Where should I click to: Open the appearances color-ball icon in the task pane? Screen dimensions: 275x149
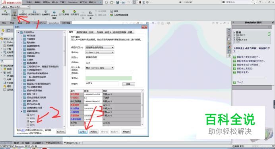229,47
